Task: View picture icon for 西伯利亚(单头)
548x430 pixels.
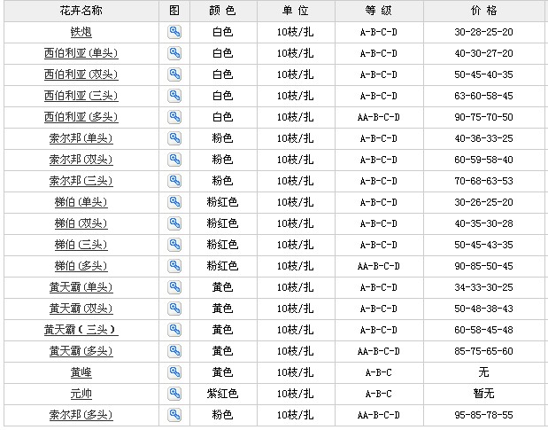Action: [174, 53]
